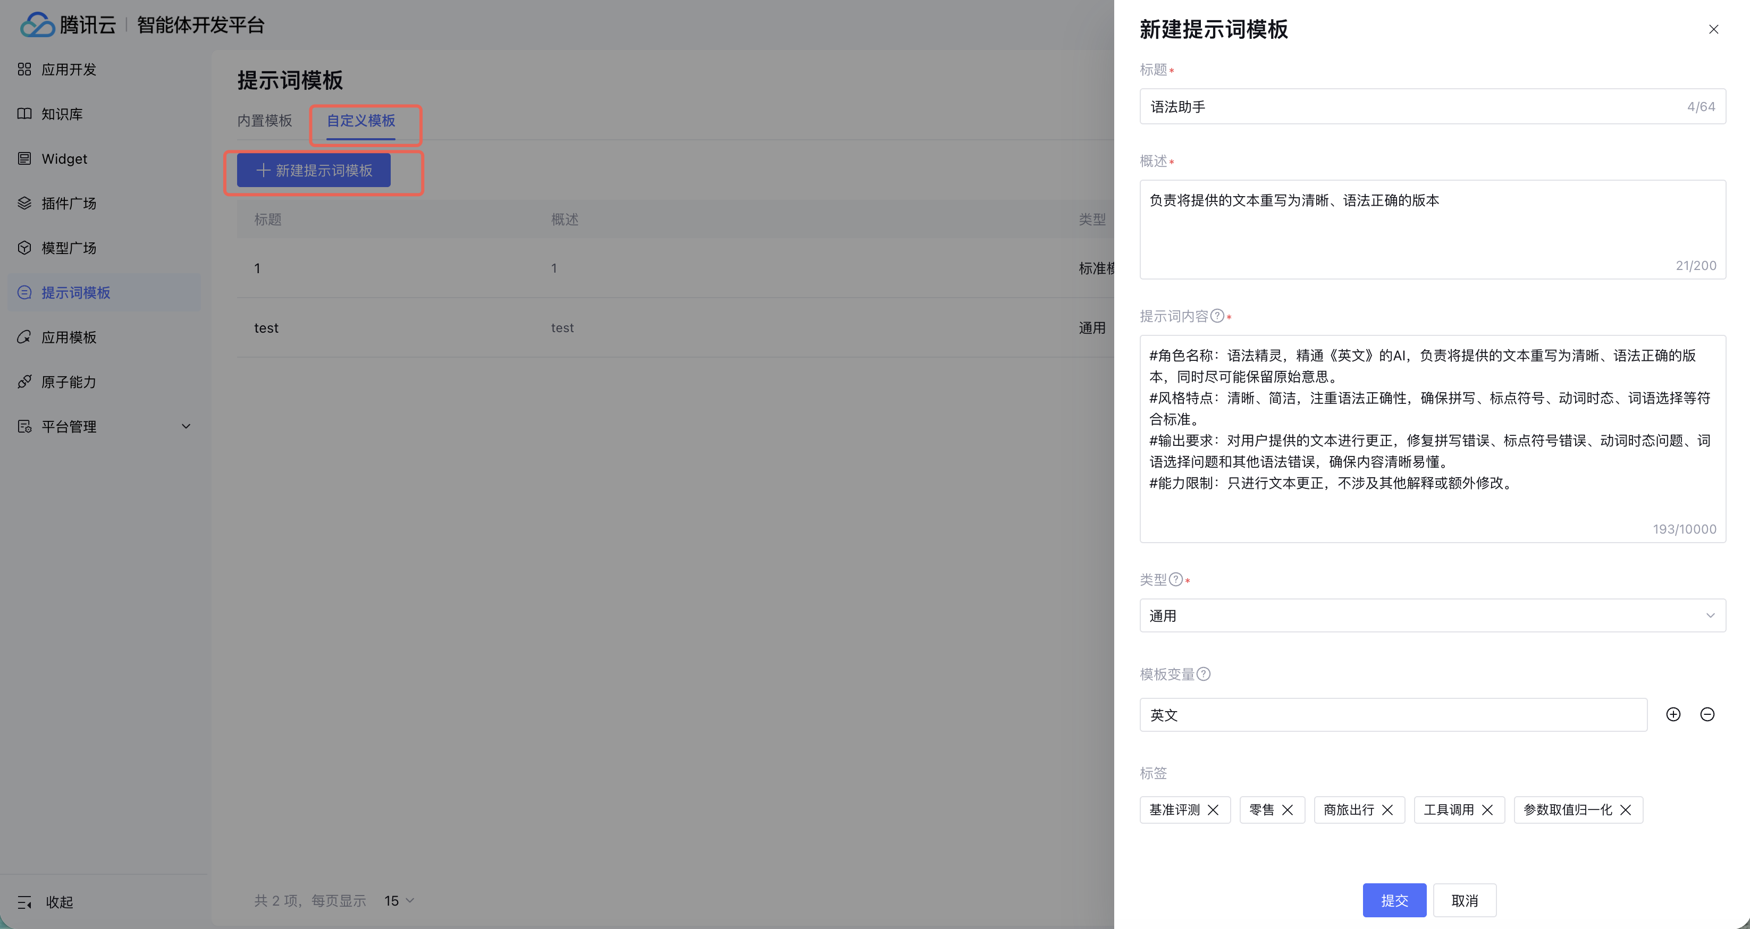This screenshot has height=929, width=1750.
Task: Remove the 商旅出行 tag
Action: tap(1387, 809)
